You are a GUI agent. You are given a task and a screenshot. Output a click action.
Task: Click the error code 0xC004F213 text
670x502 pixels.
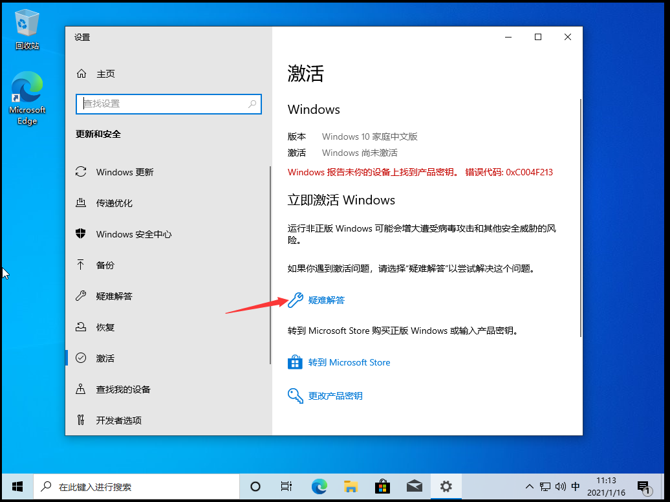pos(529,172)
